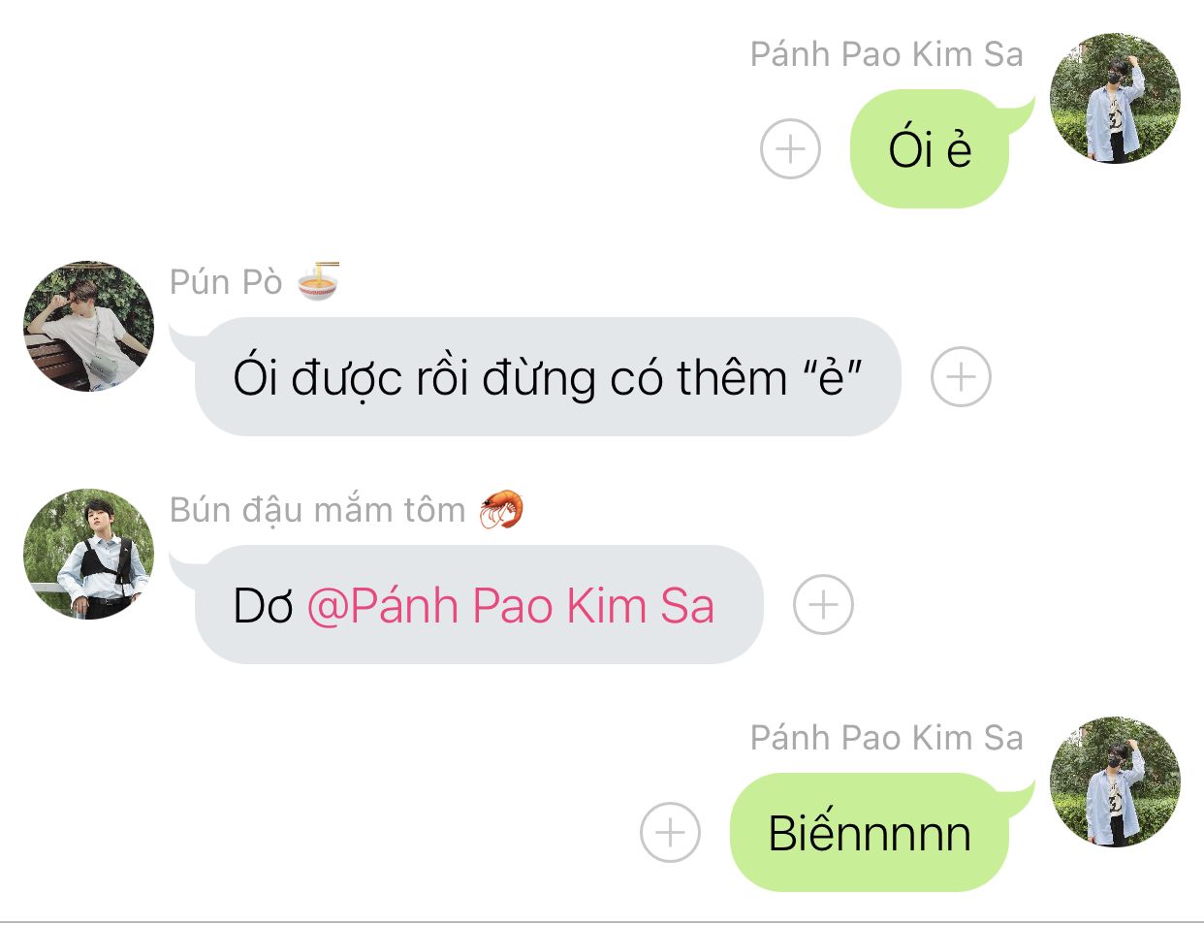Click the sender name Bún đậu mắm tôm
1204x925 pixels.
[318, 510]
